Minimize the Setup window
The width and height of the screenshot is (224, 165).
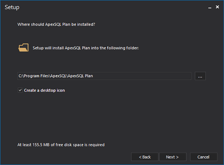pos(210,7)
